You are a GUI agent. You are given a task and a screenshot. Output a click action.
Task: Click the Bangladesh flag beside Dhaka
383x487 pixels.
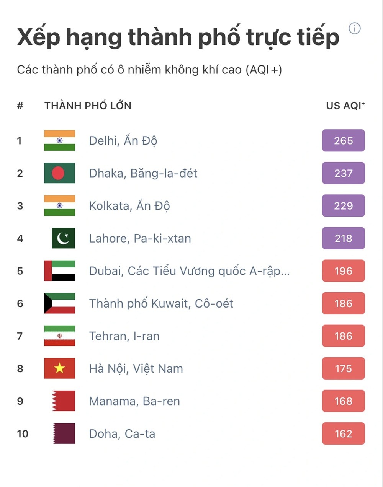point(59,173)
